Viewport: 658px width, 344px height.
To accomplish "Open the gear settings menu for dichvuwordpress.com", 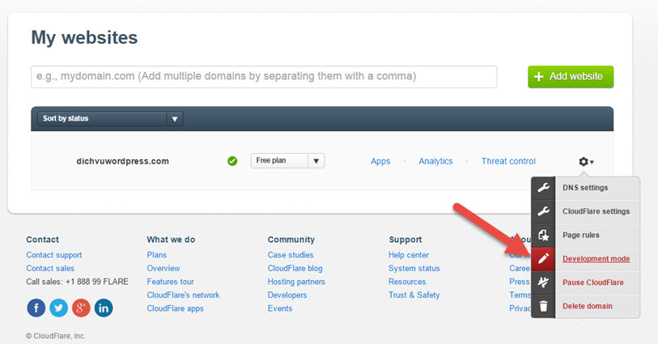I will point(586,162).
